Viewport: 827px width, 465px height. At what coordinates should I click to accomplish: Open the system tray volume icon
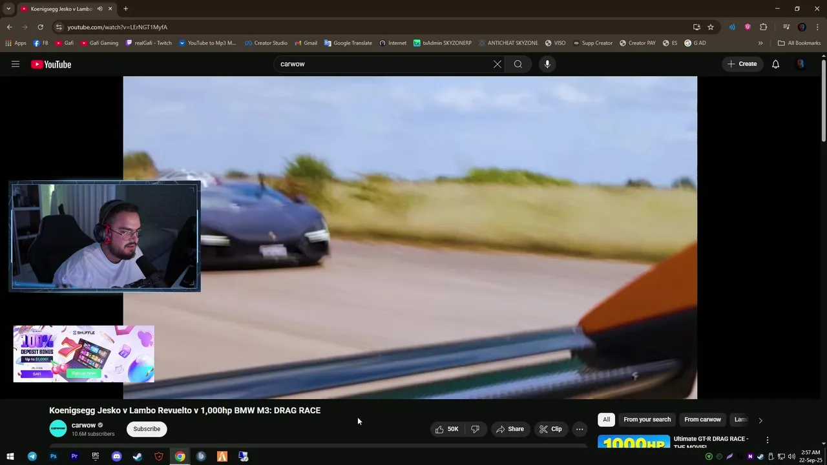[791, 457]
